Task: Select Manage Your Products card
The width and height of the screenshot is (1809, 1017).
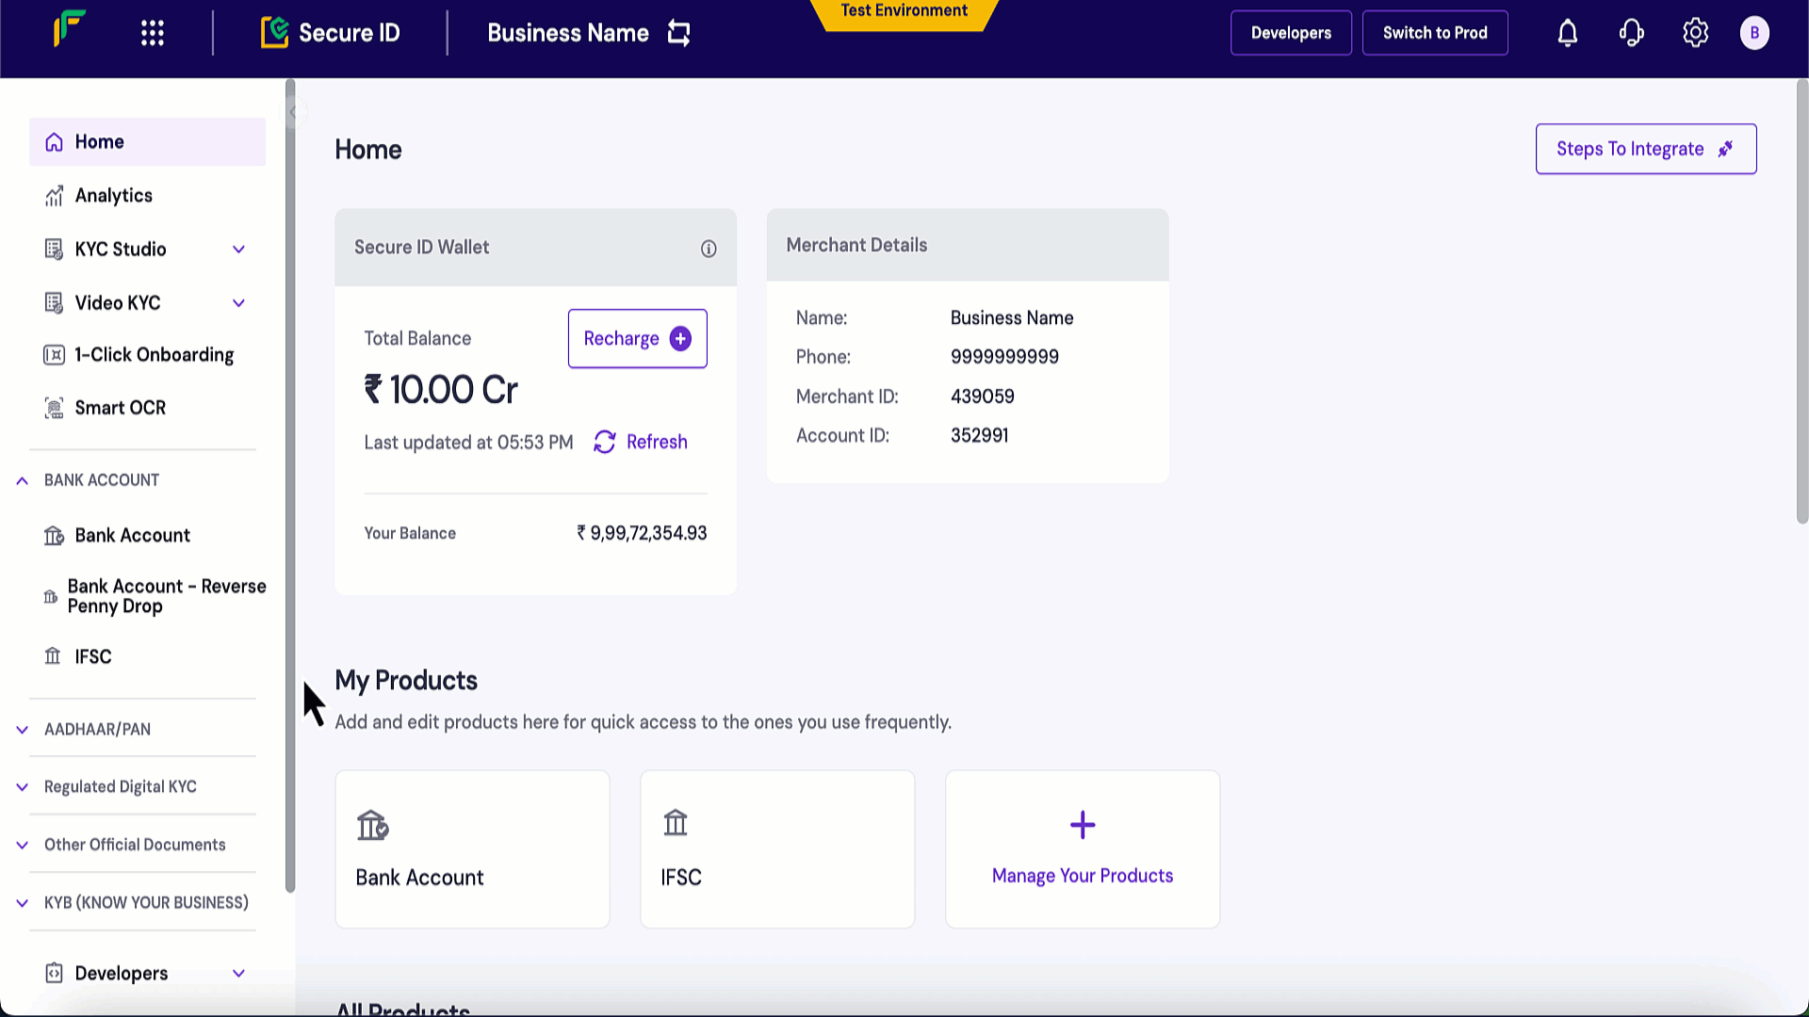Action: click(1082, 848)
